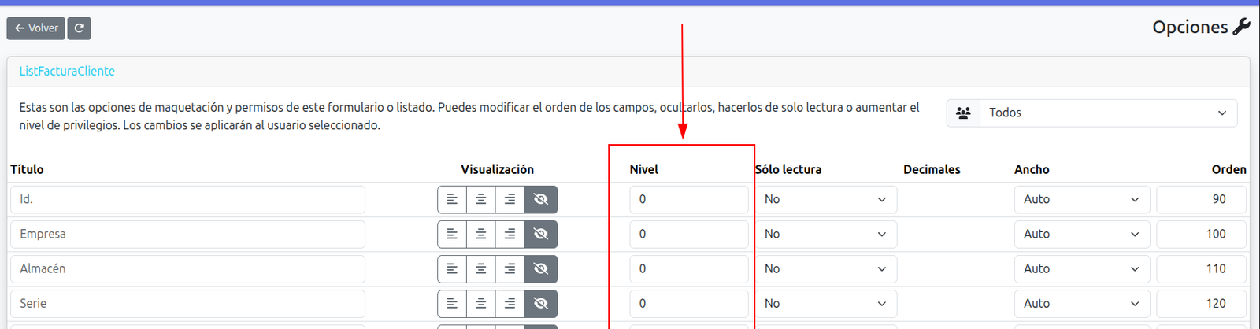The height and width of the screenshot is (329, 1260).
Task: Click the Orden field showing 100
Action: (1202, 234)
